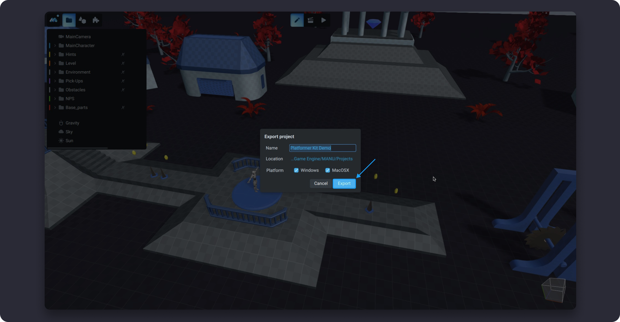Click the Sun icon
Screen dimensions: 620x322
click(x=61, y=141)
